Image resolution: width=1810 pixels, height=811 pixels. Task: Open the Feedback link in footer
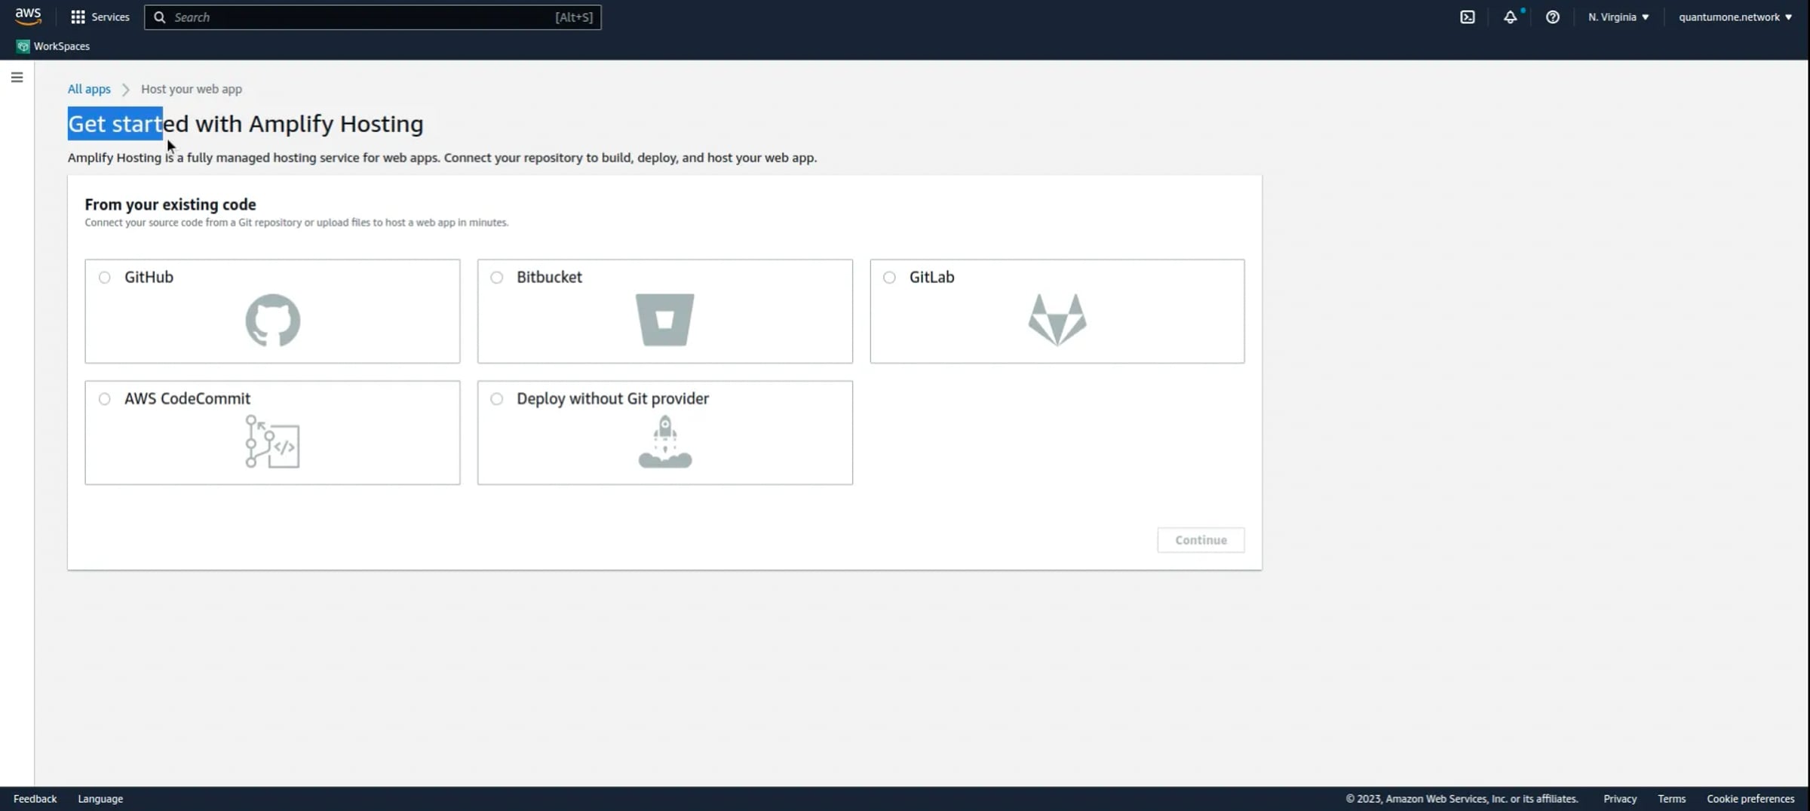click(35, 798)
